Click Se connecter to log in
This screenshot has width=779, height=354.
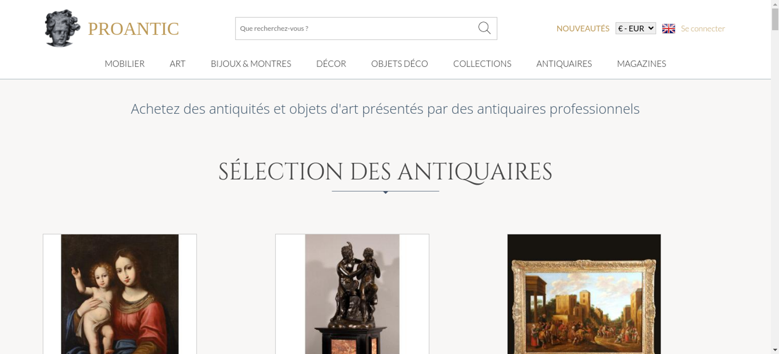click(703, 28)
